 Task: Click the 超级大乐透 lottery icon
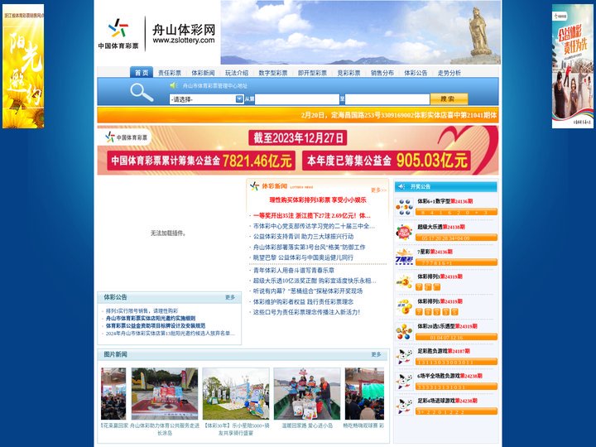[405, 233]
